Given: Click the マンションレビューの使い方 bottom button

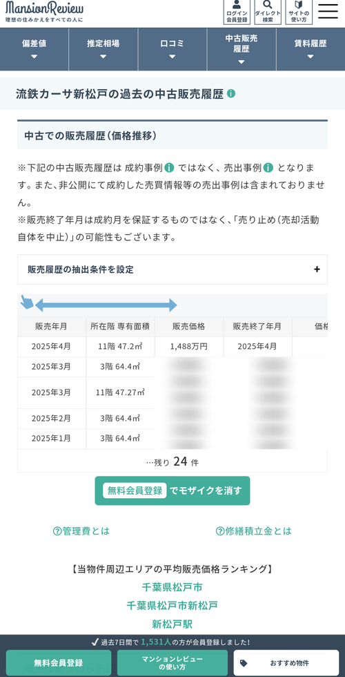Looking at the screenshot, I should [x=172, y=663].
